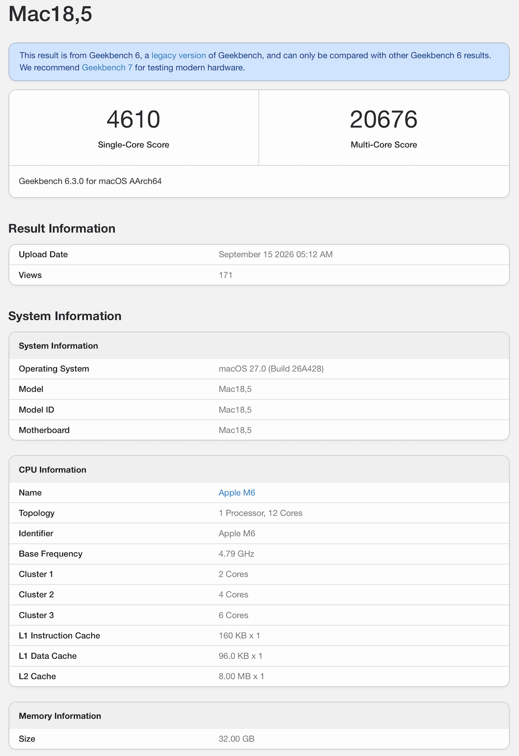Screen dimensions: 519x756
Task: Select the 8.00 MB x 1 value
Action: coord(241,676)
